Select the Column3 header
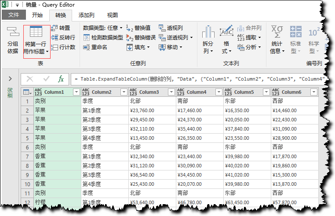335x216 pixels. 152,92
